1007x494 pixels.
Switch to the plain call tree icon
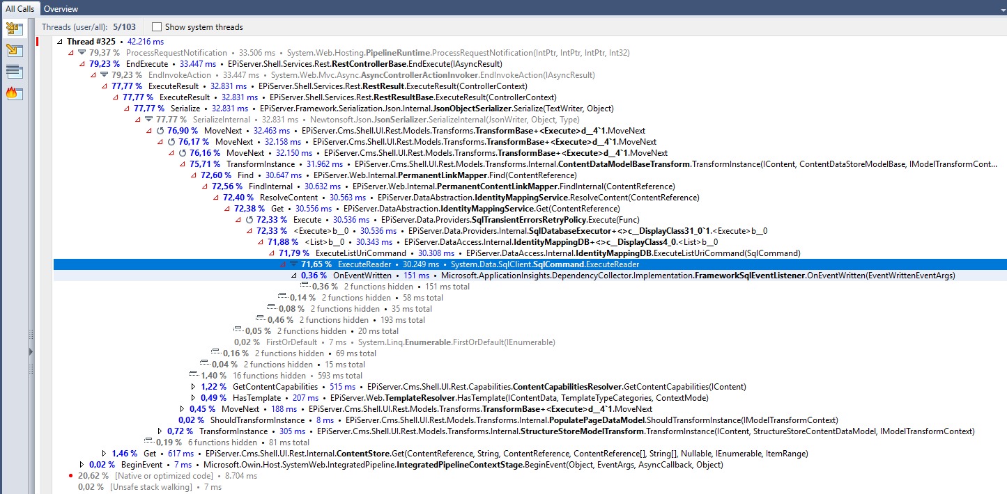pos(14,50)
